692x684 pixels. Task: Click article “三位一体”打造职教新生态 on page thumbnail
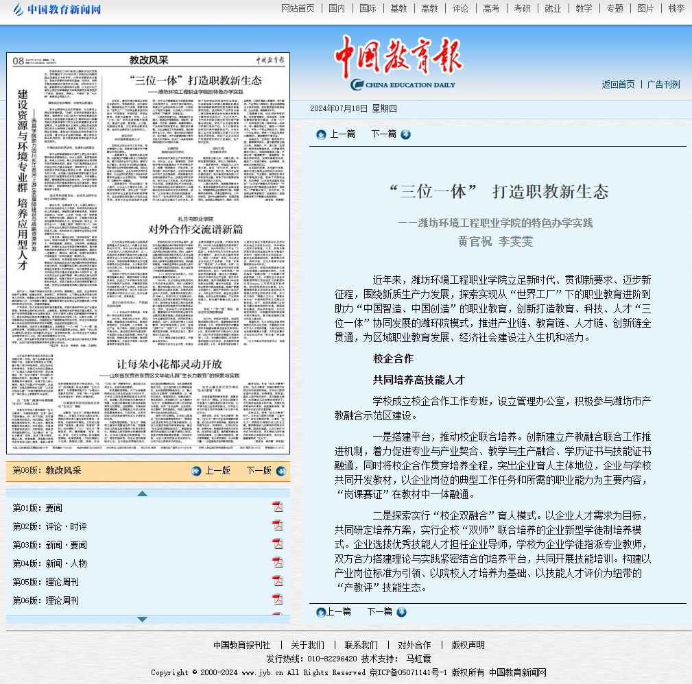click(195, 81)
